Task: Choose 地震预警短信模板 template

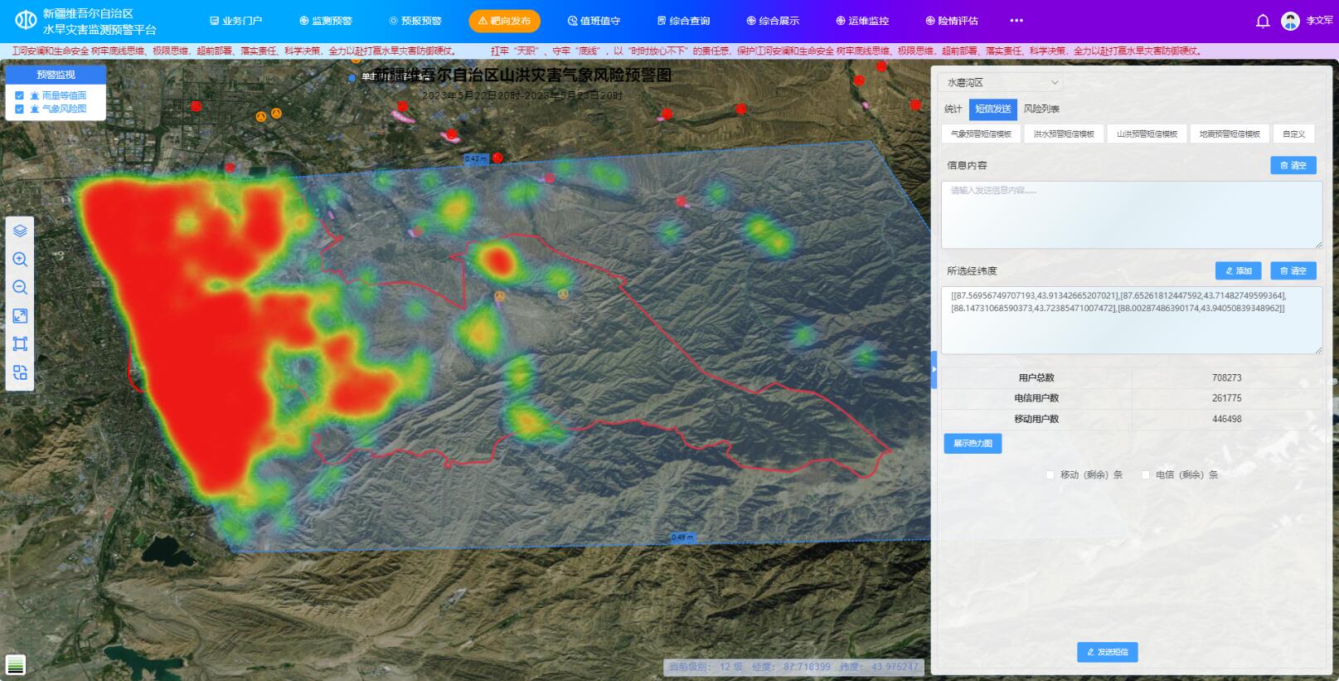Action: [x=1230, y=134]
